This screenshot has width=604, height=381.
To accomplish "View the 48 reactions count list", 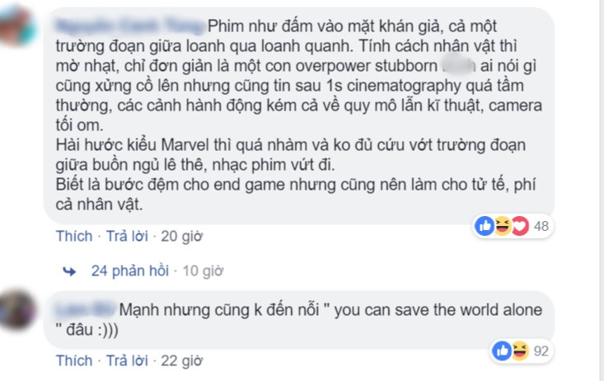I will (x=541, y=226).
